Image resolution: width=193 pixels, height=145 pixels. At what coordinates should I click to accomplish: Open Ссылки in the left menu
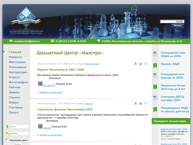click(15, 97)
